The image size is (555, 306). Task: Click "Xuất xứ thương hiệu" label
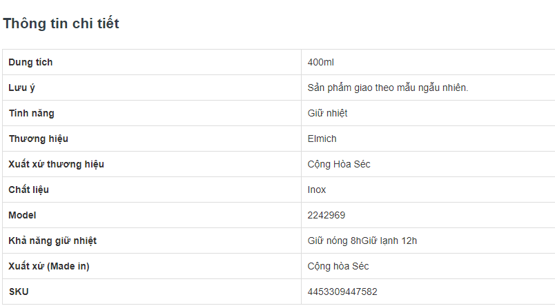click(56, 165)
